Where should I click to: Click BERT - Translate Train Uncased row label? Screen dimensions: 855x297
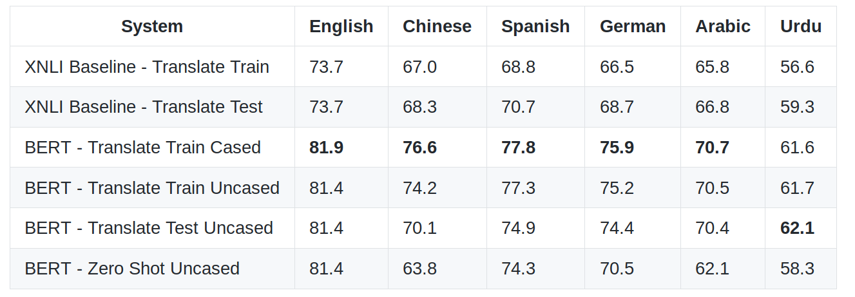[152, 188]
